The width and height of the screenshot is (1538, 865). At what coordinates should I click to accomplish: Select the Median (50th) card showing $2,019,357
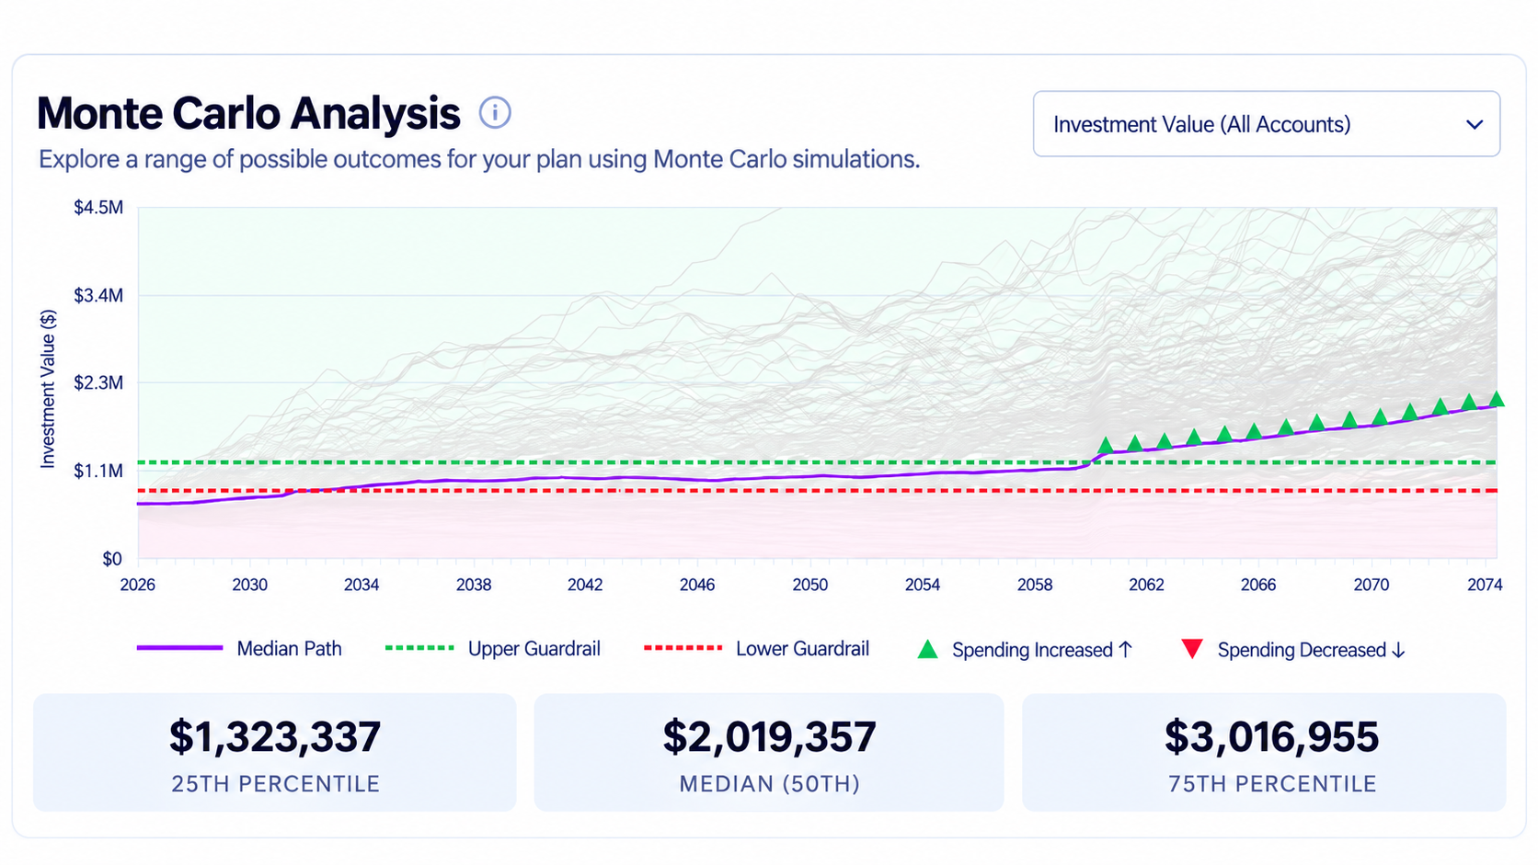pos(769,753)
